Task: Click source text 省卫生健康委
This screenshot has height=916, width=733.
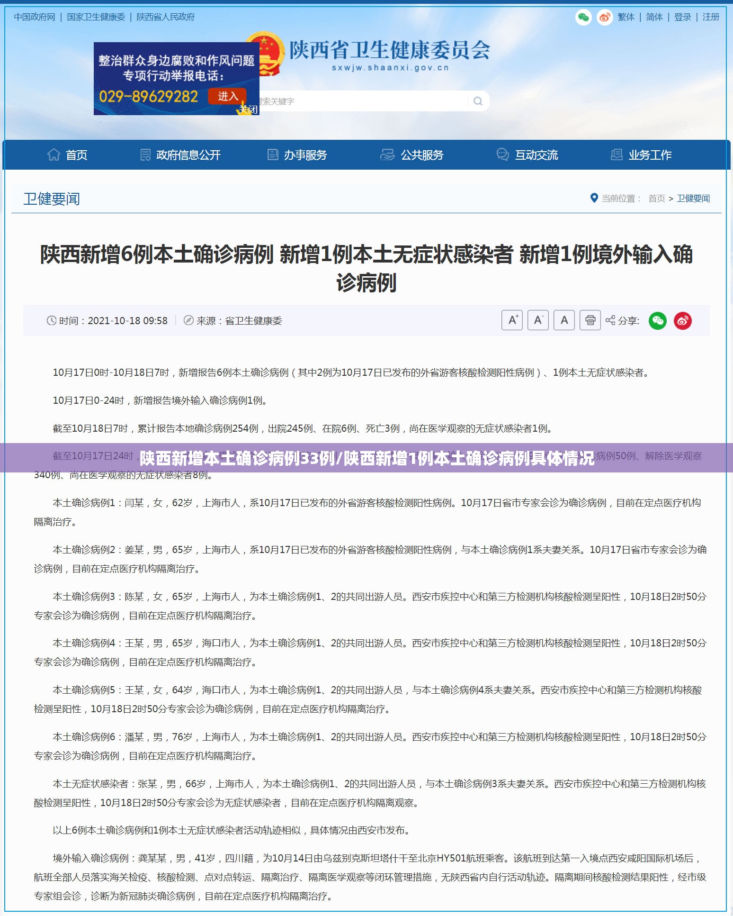Action: point(253,321)
